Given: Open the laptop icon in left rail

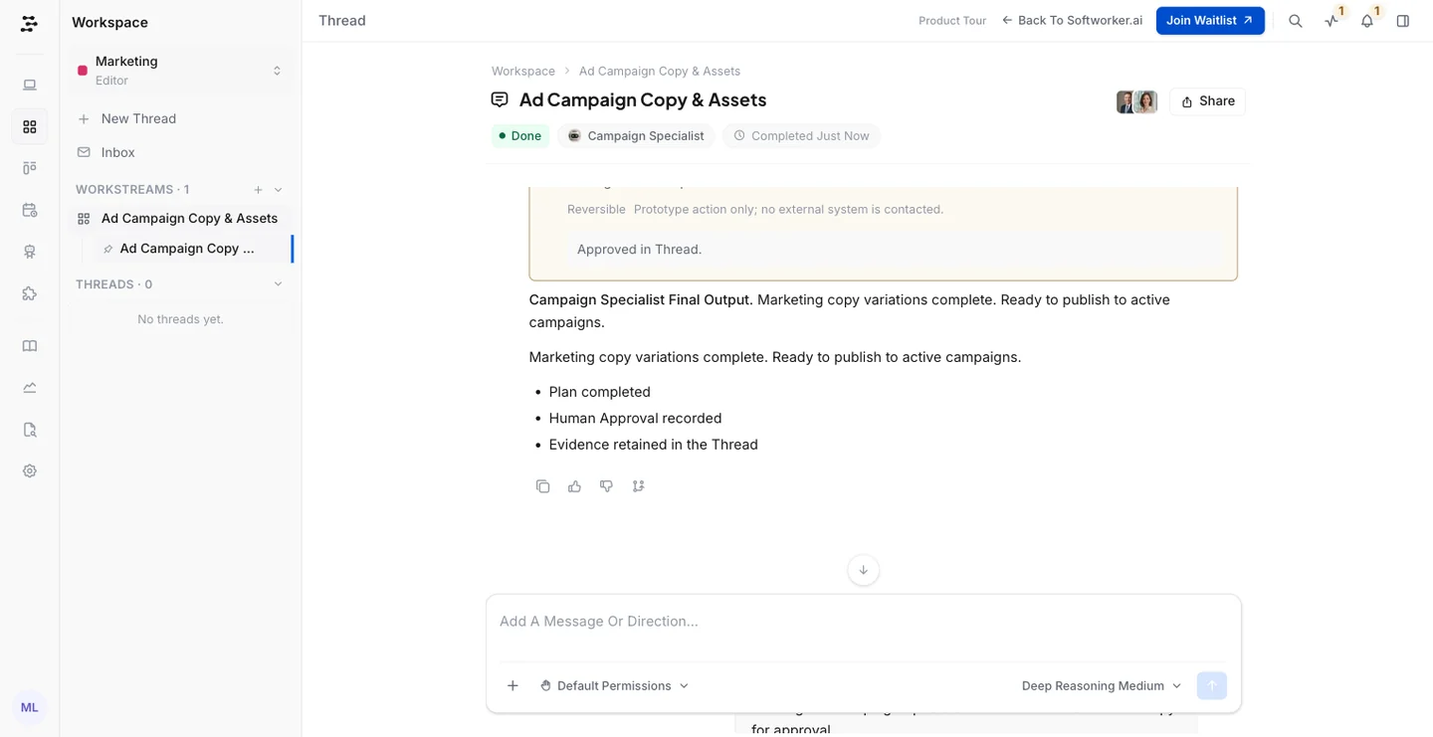Looking at the screenshot, I should [x=30, y=86].
